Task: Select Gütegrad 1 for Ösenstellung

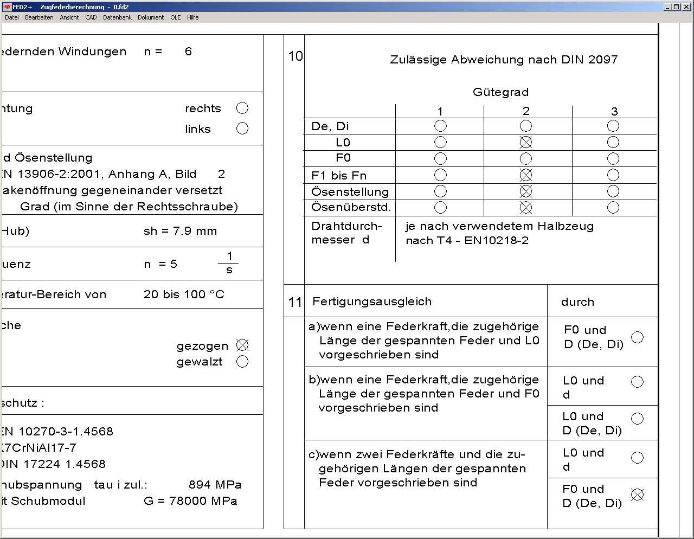Action: (x=440, y=191)
